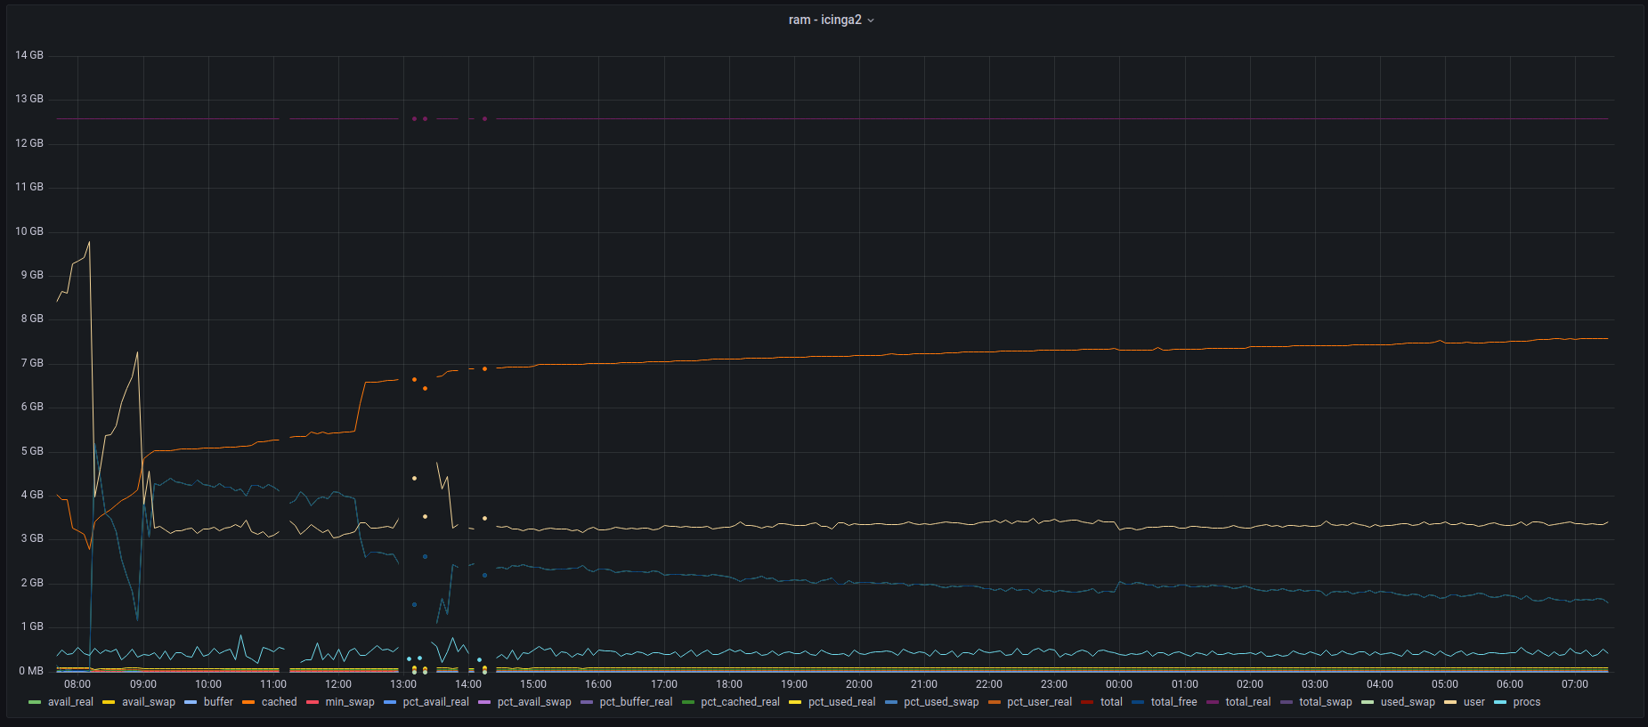Pick a color for pct_cached_real swatch
Image resolution: width=1648 pixels, height=727 pixels.
click(688, 702)
